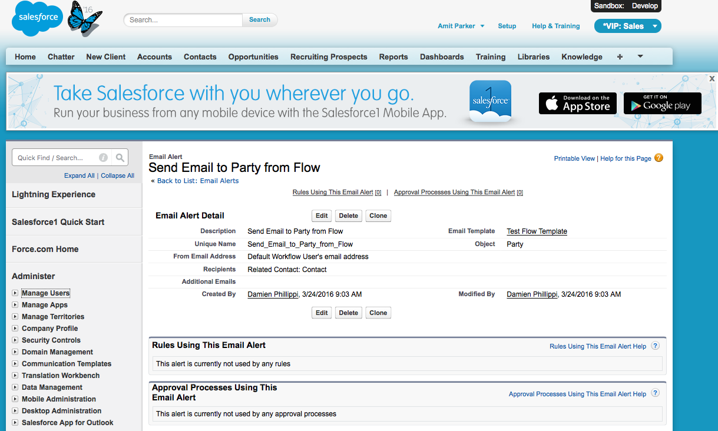The width and height of the screenshot is (718, 431).
Task: Open the Dashboards tab
Action: click(442, 57)
